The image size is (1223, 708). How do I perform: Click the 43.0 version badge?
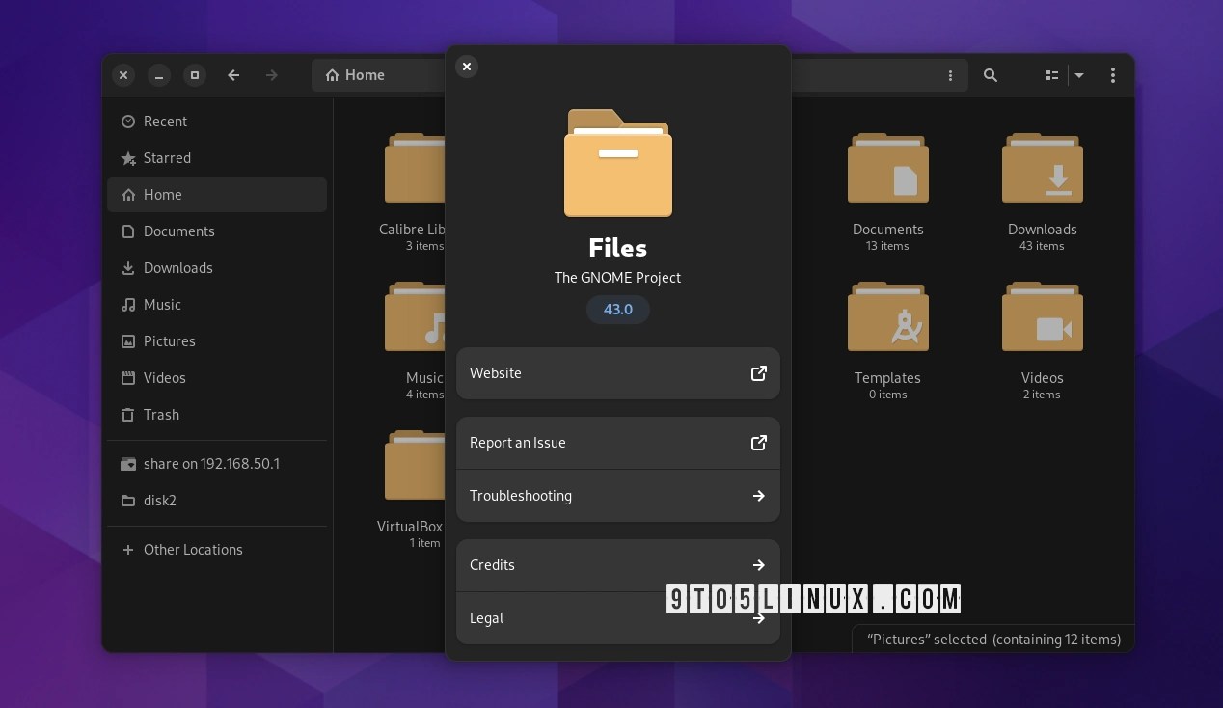(x=617, y=310)
